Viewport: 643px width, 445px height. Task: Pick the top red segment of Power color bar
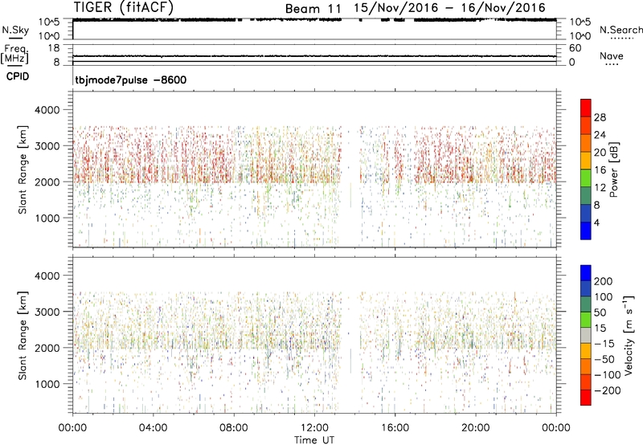(586, 108)
